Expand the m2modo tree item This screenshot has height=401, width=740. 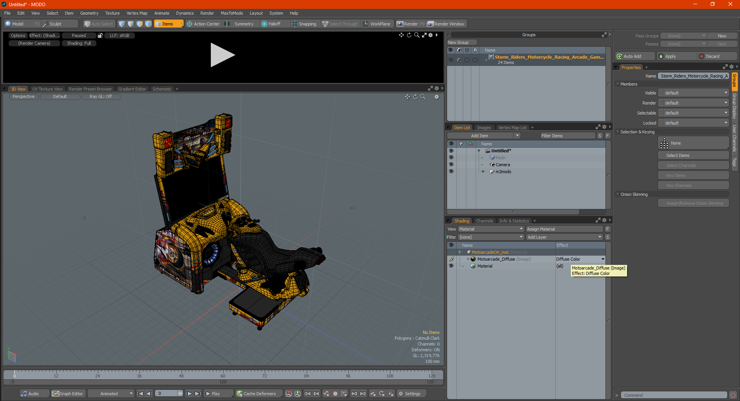click(x=483, y=172)
